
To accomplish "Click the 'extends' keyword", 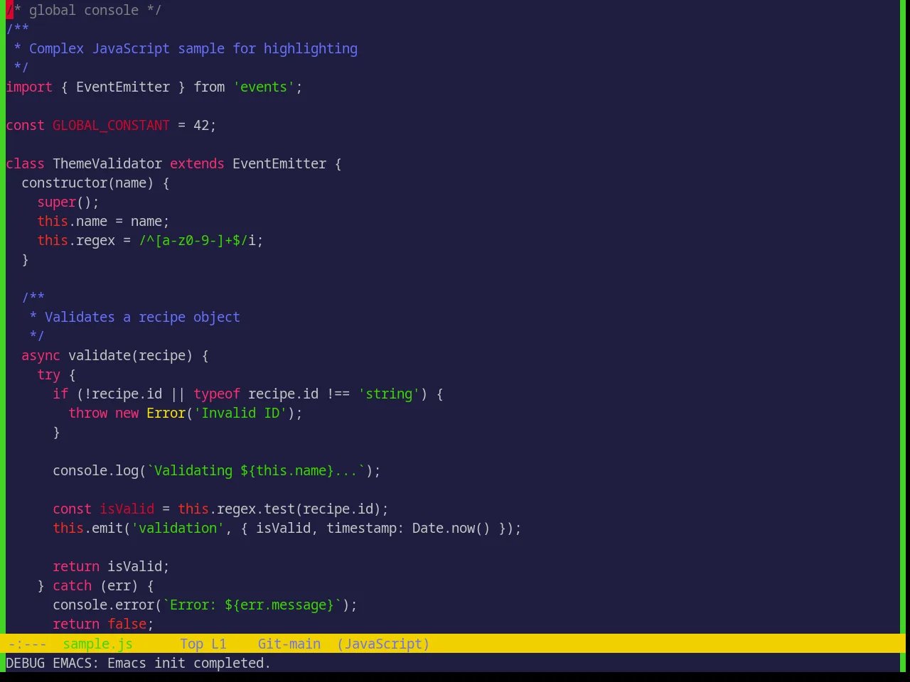I will tap(197, 163).
